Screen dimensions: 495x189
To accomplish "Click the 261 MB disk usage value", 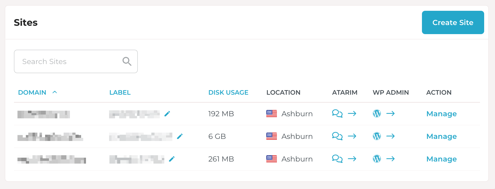I will point(221,159).
